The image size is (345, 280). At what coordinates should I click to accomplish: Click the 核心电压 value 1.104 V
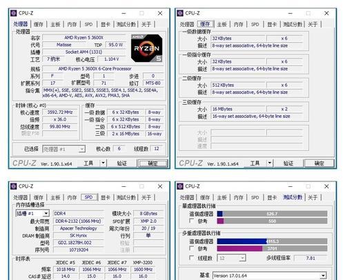112,59
